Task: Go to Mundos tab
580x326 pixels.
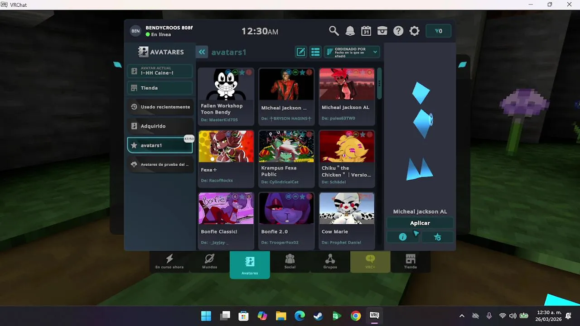Action: click(209, 262)
